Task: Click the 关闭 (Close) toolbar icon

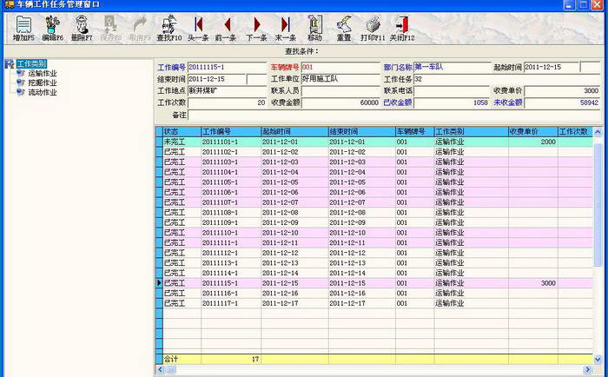Action: tap(402, 27)
